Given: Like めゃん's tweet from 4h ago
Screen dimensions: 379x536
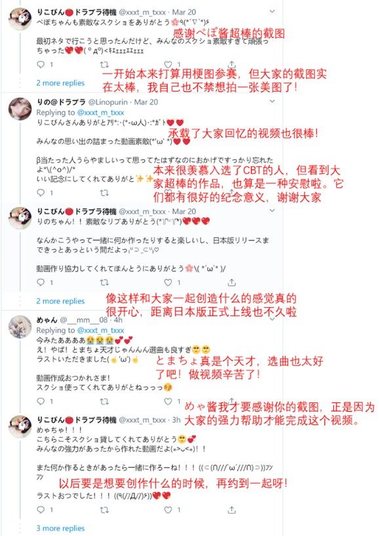Looking at the screenshot, I should [x=168, y=401].
